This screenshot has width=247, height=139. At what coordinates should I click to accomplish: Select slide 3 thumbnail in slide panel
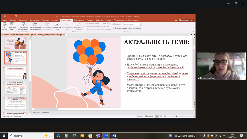coord(15,73)
